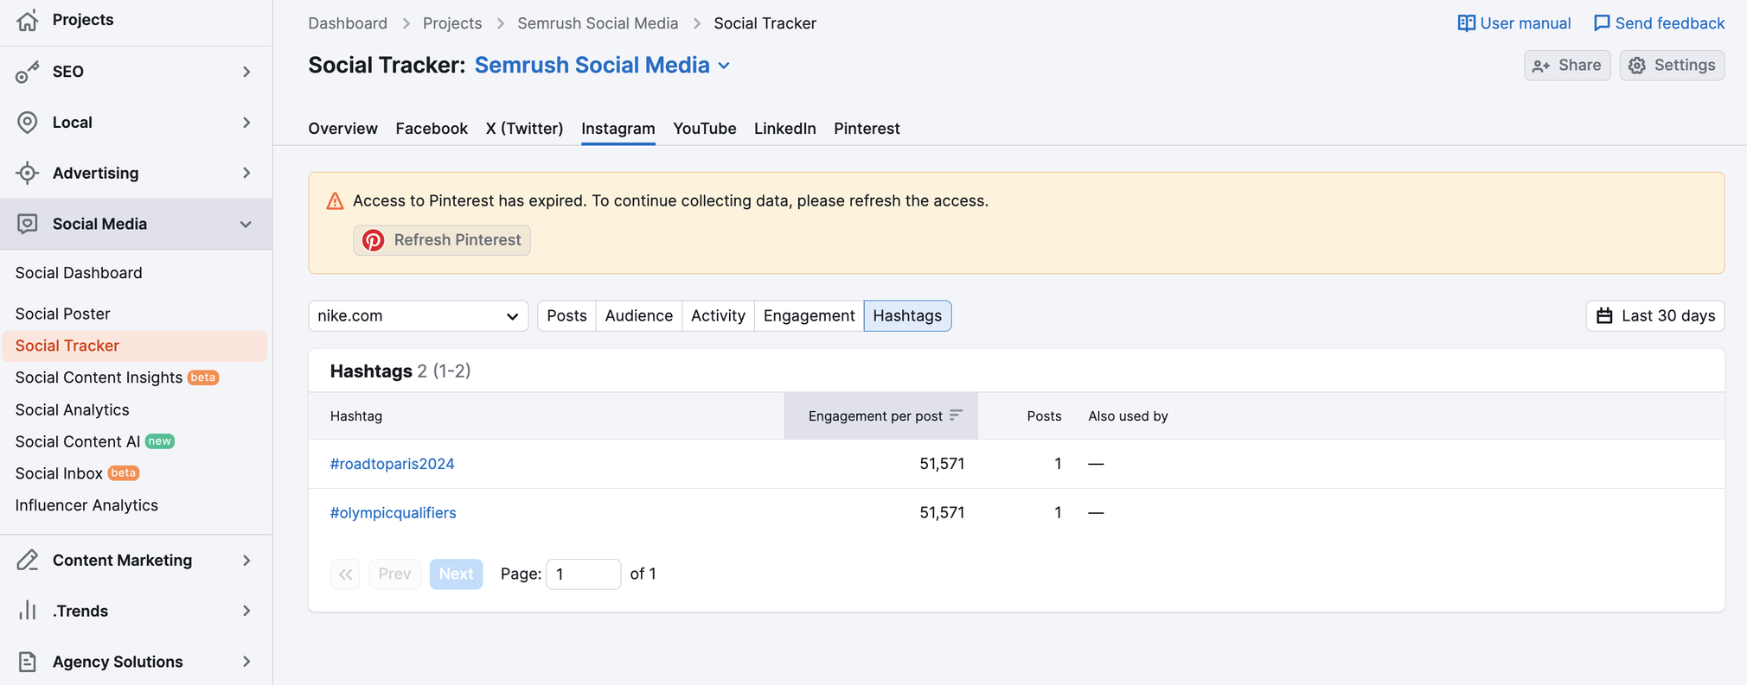Open the Settings button
This screenshot has height=685, width=1747.
tap(1672, 66)
